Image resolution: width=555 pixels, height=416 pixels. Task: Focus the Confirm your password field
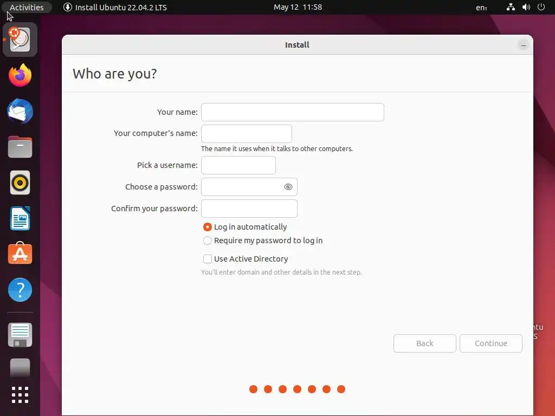point(249,209)
